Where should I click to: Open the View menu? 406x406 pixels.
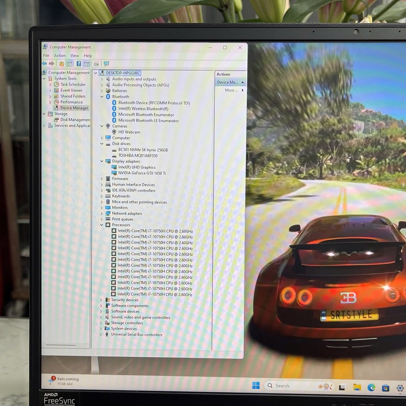point(75,55)
